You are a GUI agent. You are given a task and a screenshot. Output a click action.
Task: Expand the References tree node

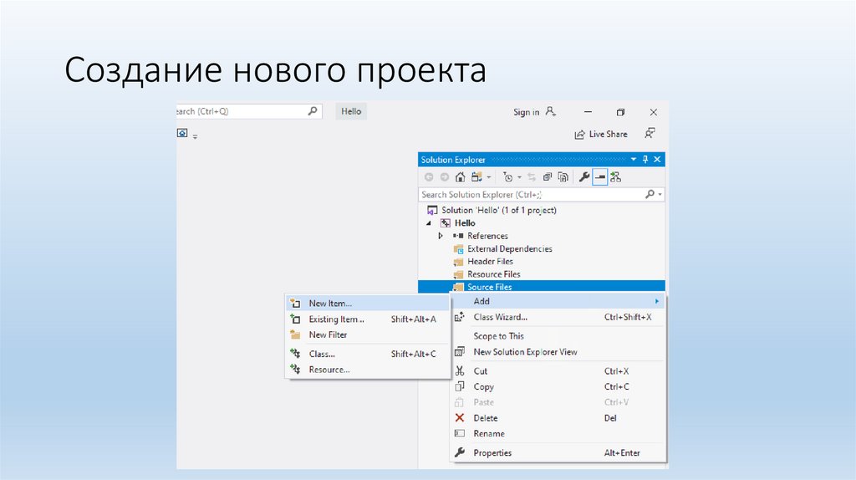click(x=441, y=237)
